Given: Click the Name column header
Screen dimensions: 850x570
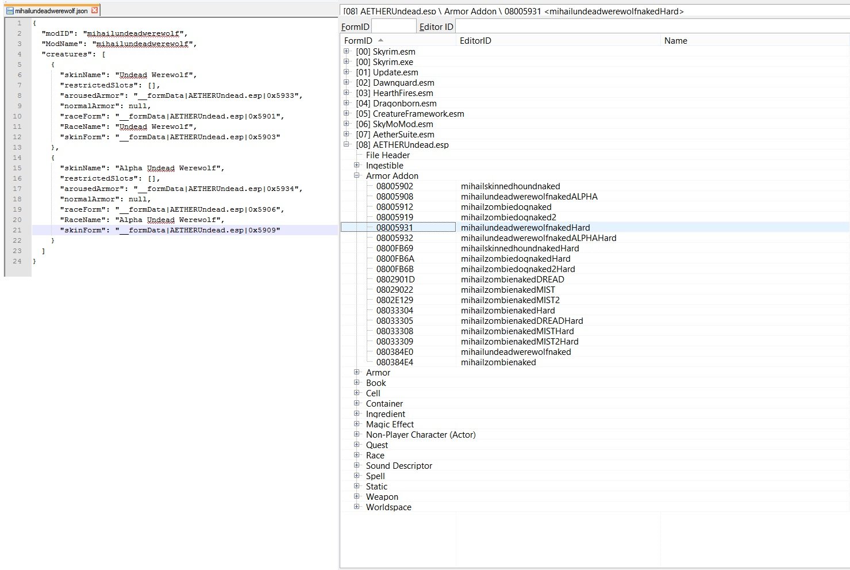Looking at the screenshot, I should click(675, 41).
